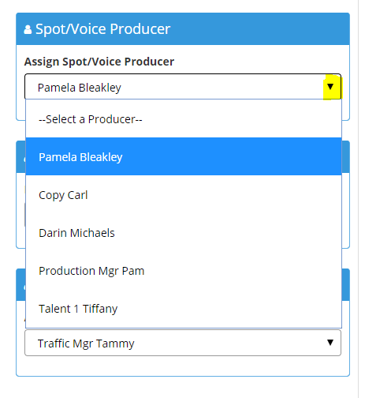Click the Assign Spot/Voice Producer label

(99, 62)
